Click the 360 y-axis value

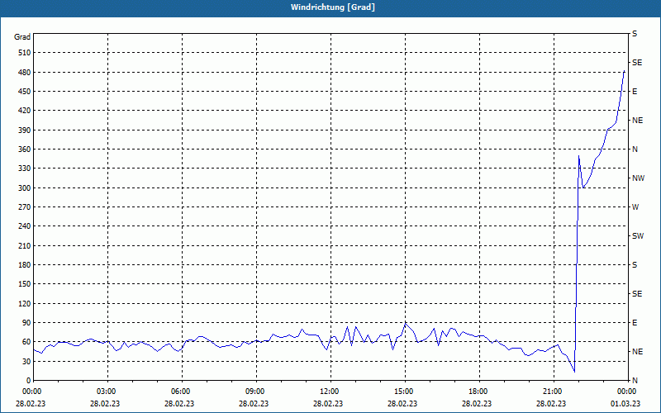click(x=25, y=150)
